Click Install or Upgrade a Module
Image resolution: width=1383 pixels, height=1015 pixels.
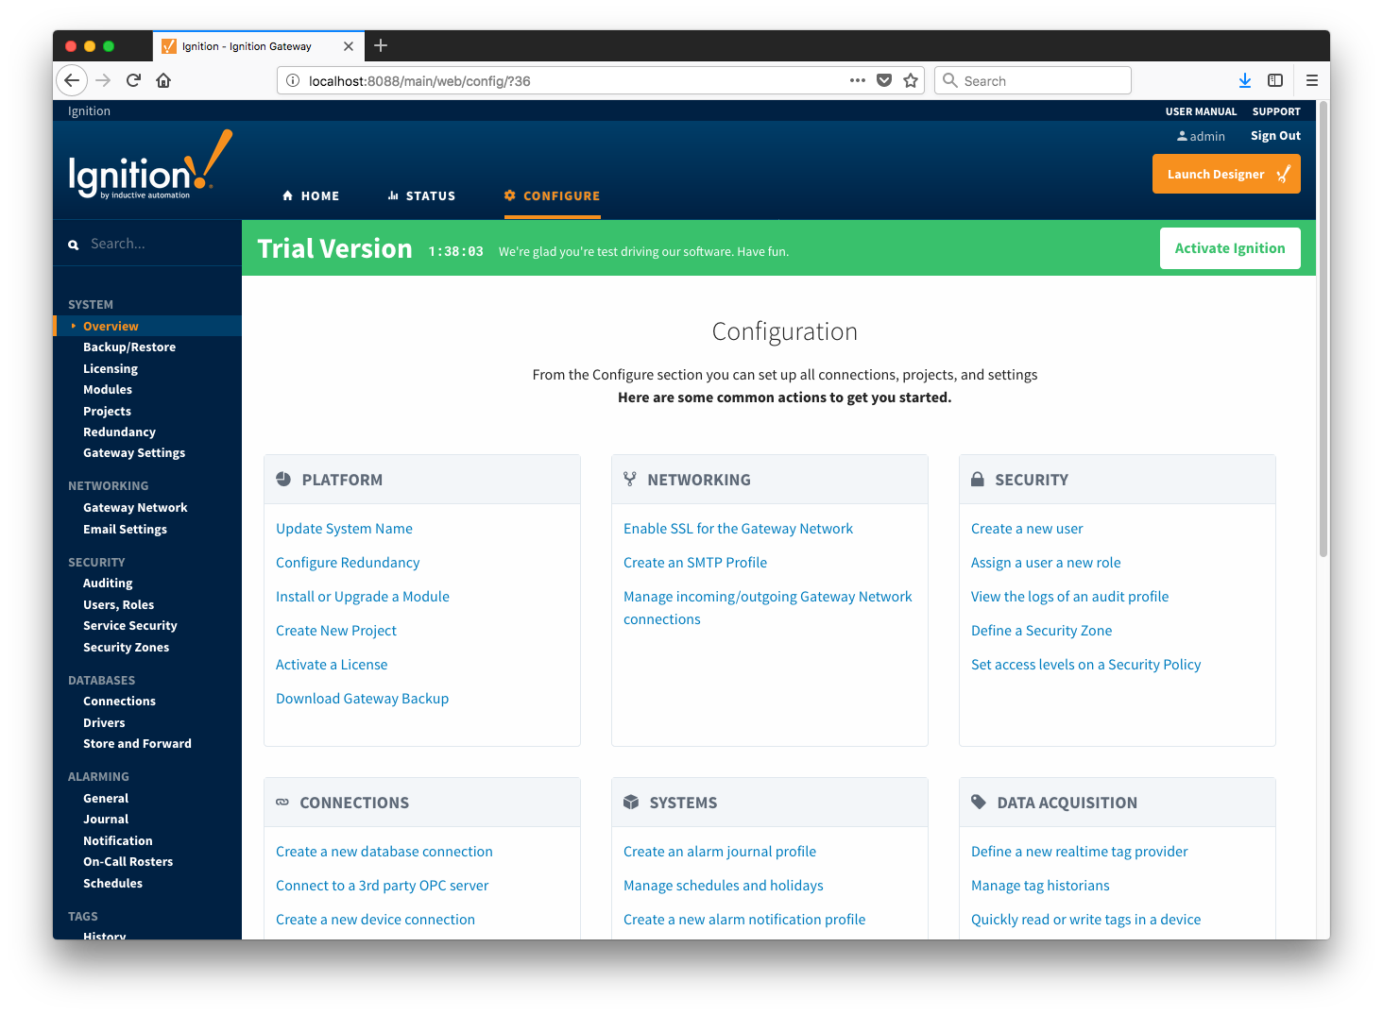(363, 597)
